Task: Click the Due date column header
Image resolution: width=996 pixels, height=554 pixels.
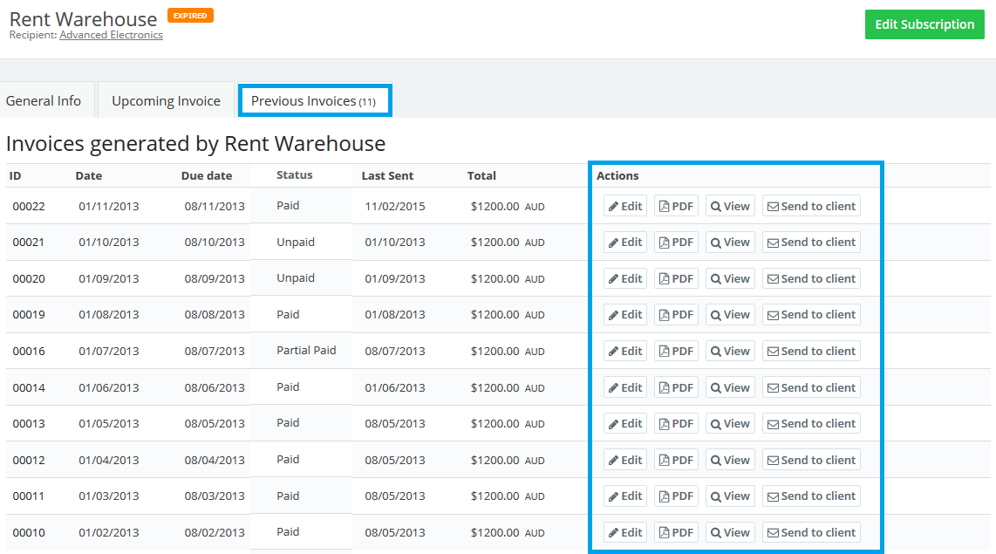Action: [x=207, y=175]
